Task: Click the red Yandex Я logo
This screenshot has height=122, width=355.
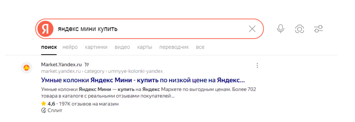Action: (x=45, y=29)
